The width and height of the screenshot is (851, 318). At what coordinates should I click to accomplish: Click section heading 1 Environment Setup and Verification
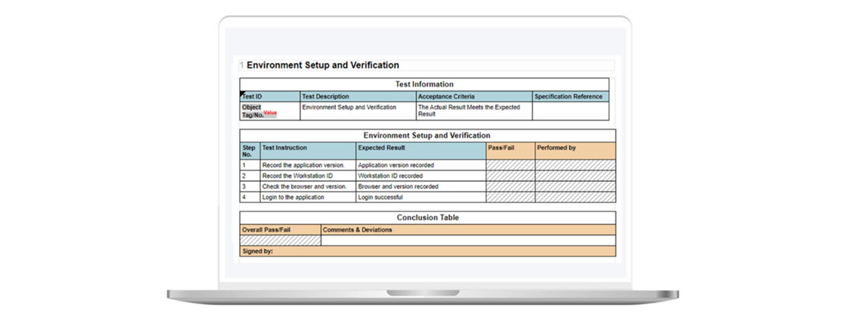319,65
